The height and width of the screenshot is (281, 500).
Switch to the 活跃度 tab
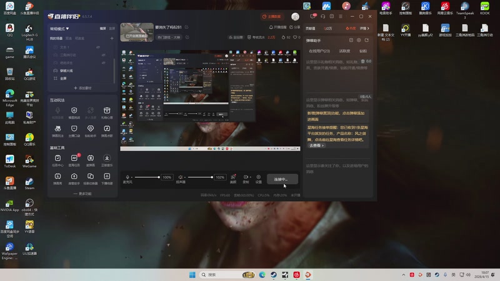coord(344,51)
